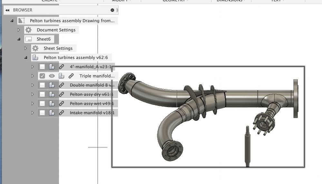Expand the Intake manifold v18:1 node
The width and height of the screenshot is (322, 184).
click(33, 113)
